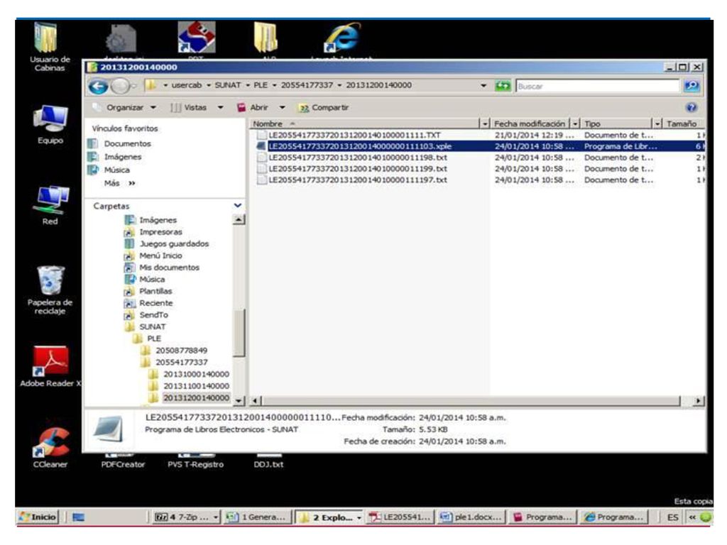The image size is (727, 545).
Task: Click Show Desktop quick launch icon
Action: click(78, 517)
